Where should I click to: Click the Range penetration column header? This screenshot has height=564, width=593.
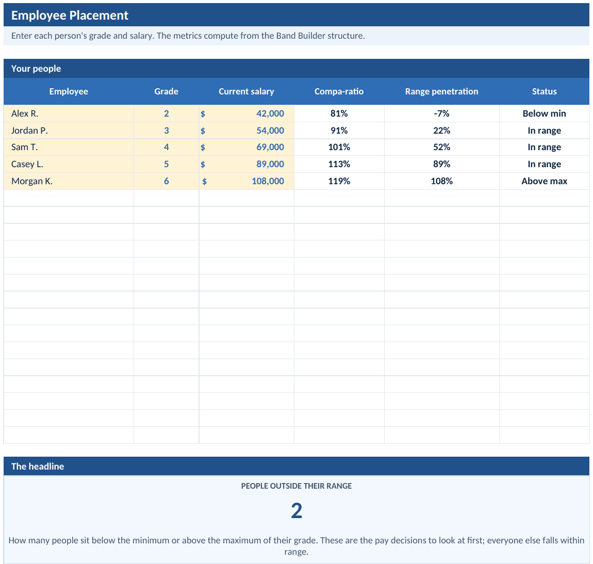[x=442, y=92]
